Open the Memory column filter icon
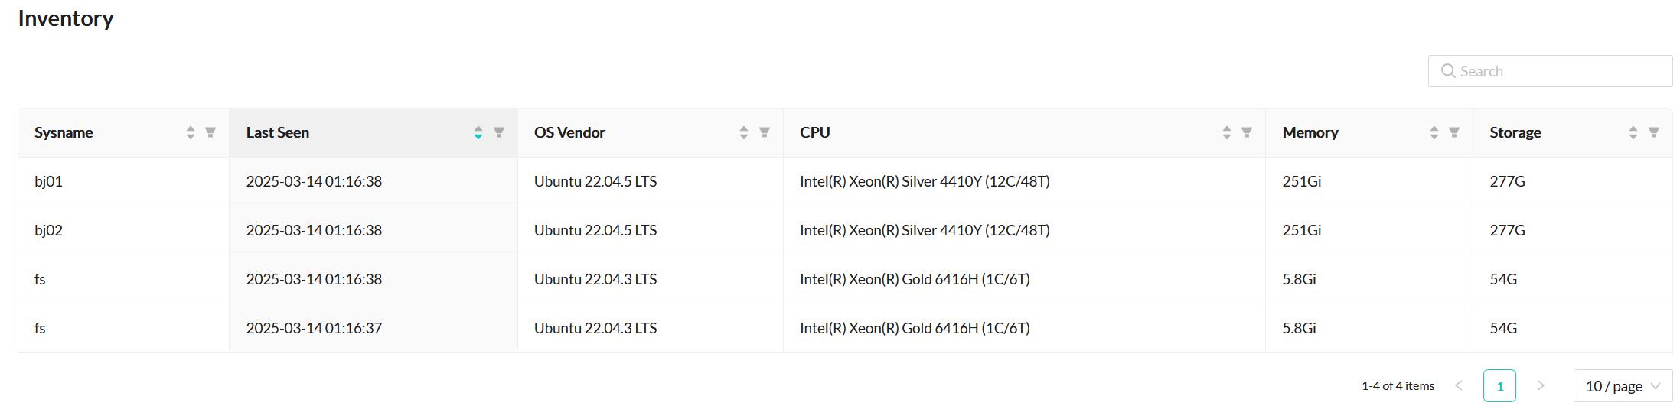 tap(1454, 132)
